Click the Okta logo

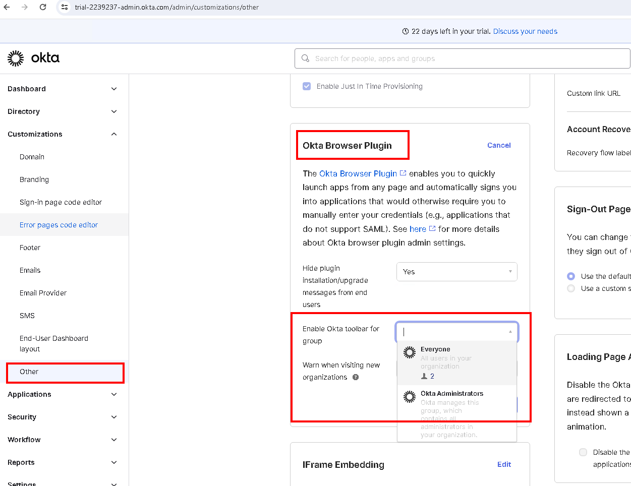[33, 58]
